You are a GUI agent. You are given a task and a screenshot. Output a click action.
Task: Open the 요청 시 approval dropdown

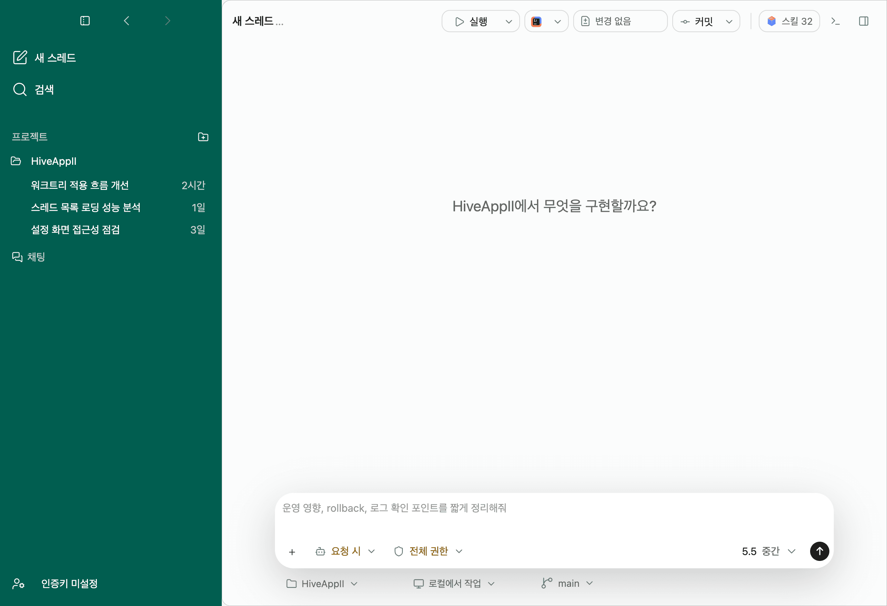click(345, 551)
